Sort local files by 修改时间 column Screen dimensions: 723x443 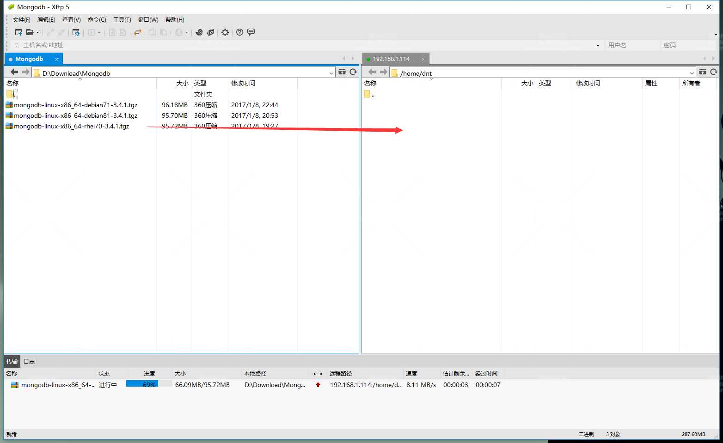(x=263, y=83)
